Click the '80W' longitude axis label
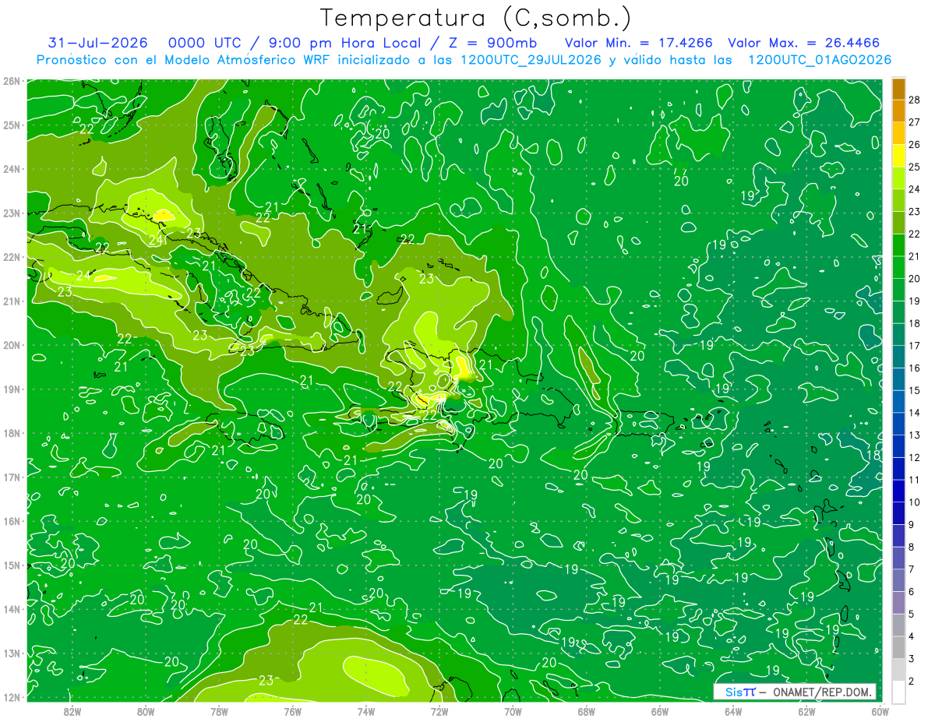 146,711
